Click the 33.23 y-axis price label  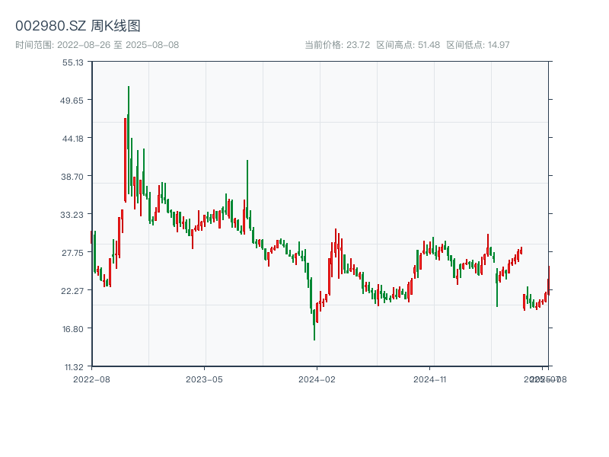(x=73, y=214)
